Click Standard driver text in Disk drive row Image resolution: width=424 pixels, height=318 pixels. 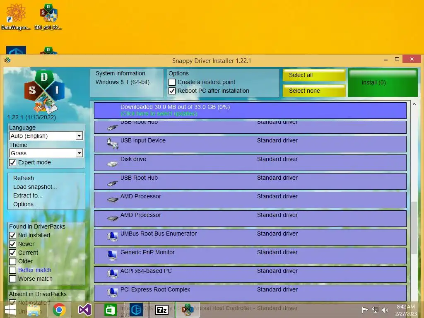tap(277, 159)
